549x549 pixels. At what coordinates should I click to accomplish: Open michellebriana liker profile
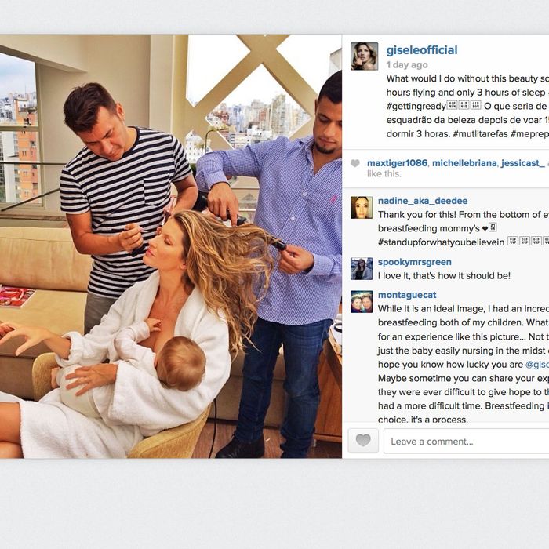coord(464,163)
